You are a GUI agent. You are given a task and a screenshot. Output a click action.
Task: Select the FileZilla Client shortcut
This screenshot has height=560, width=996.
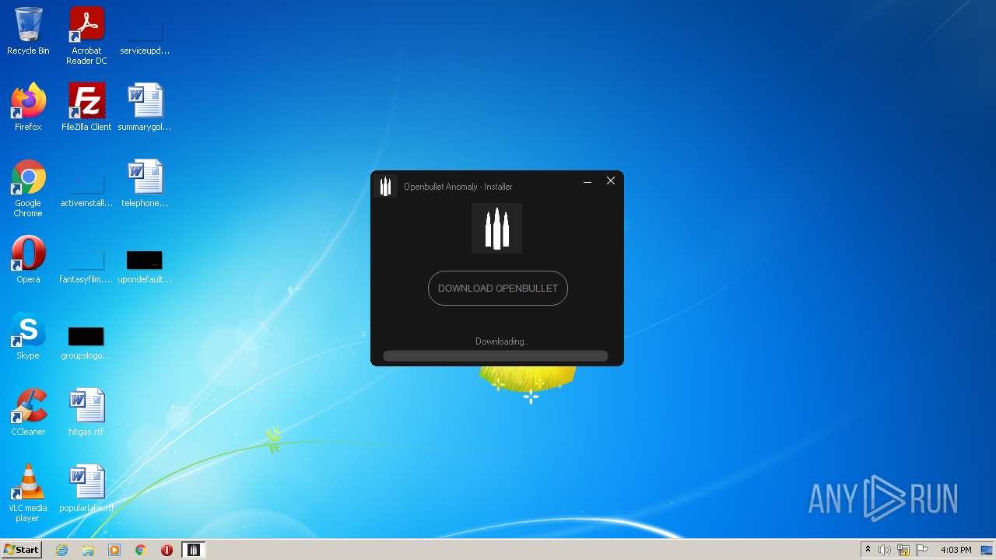86,107
